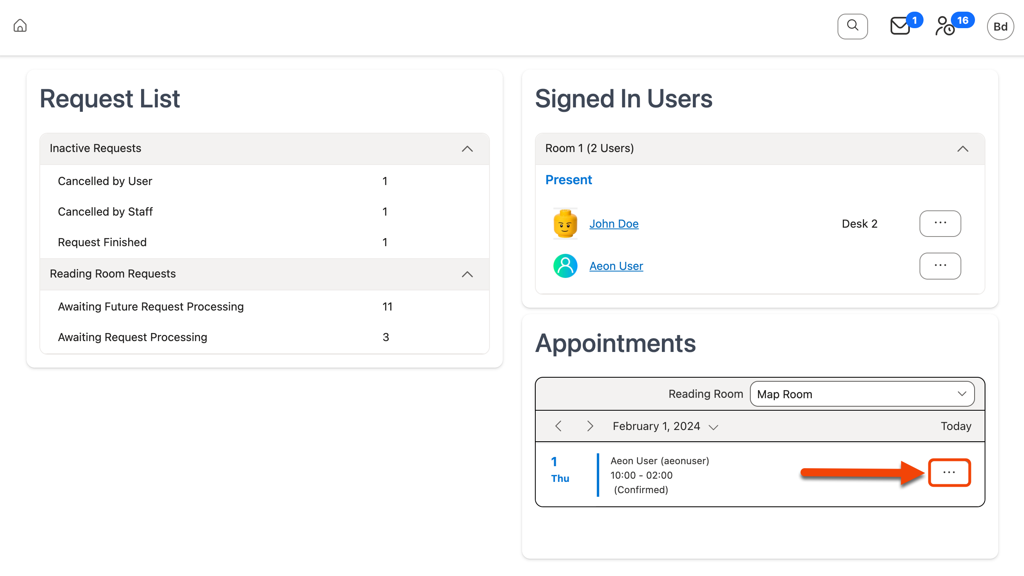Open messages with 1 notification
1024x576 pixels.
pyautogui.click(x=899, y=27)
